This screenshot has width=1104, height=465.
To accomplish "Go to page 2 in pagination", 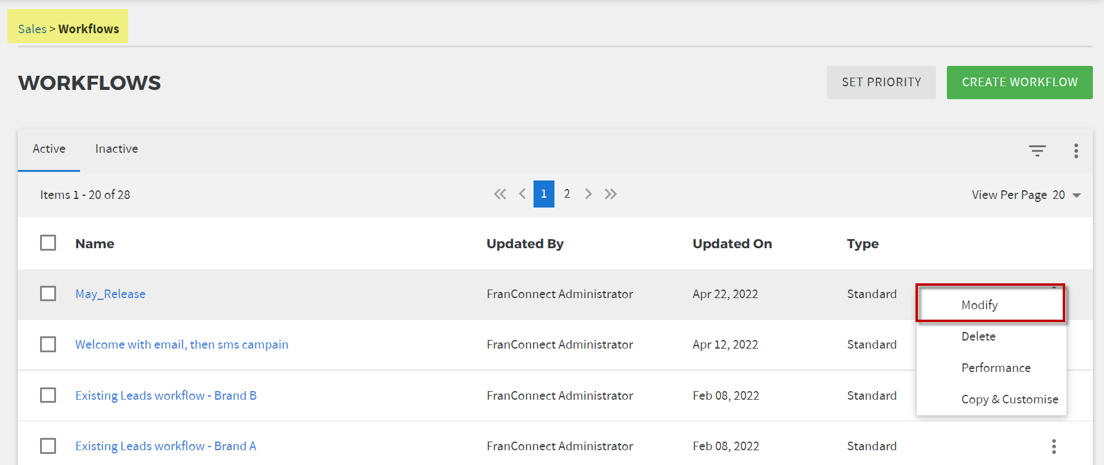I will click(567, 194).
